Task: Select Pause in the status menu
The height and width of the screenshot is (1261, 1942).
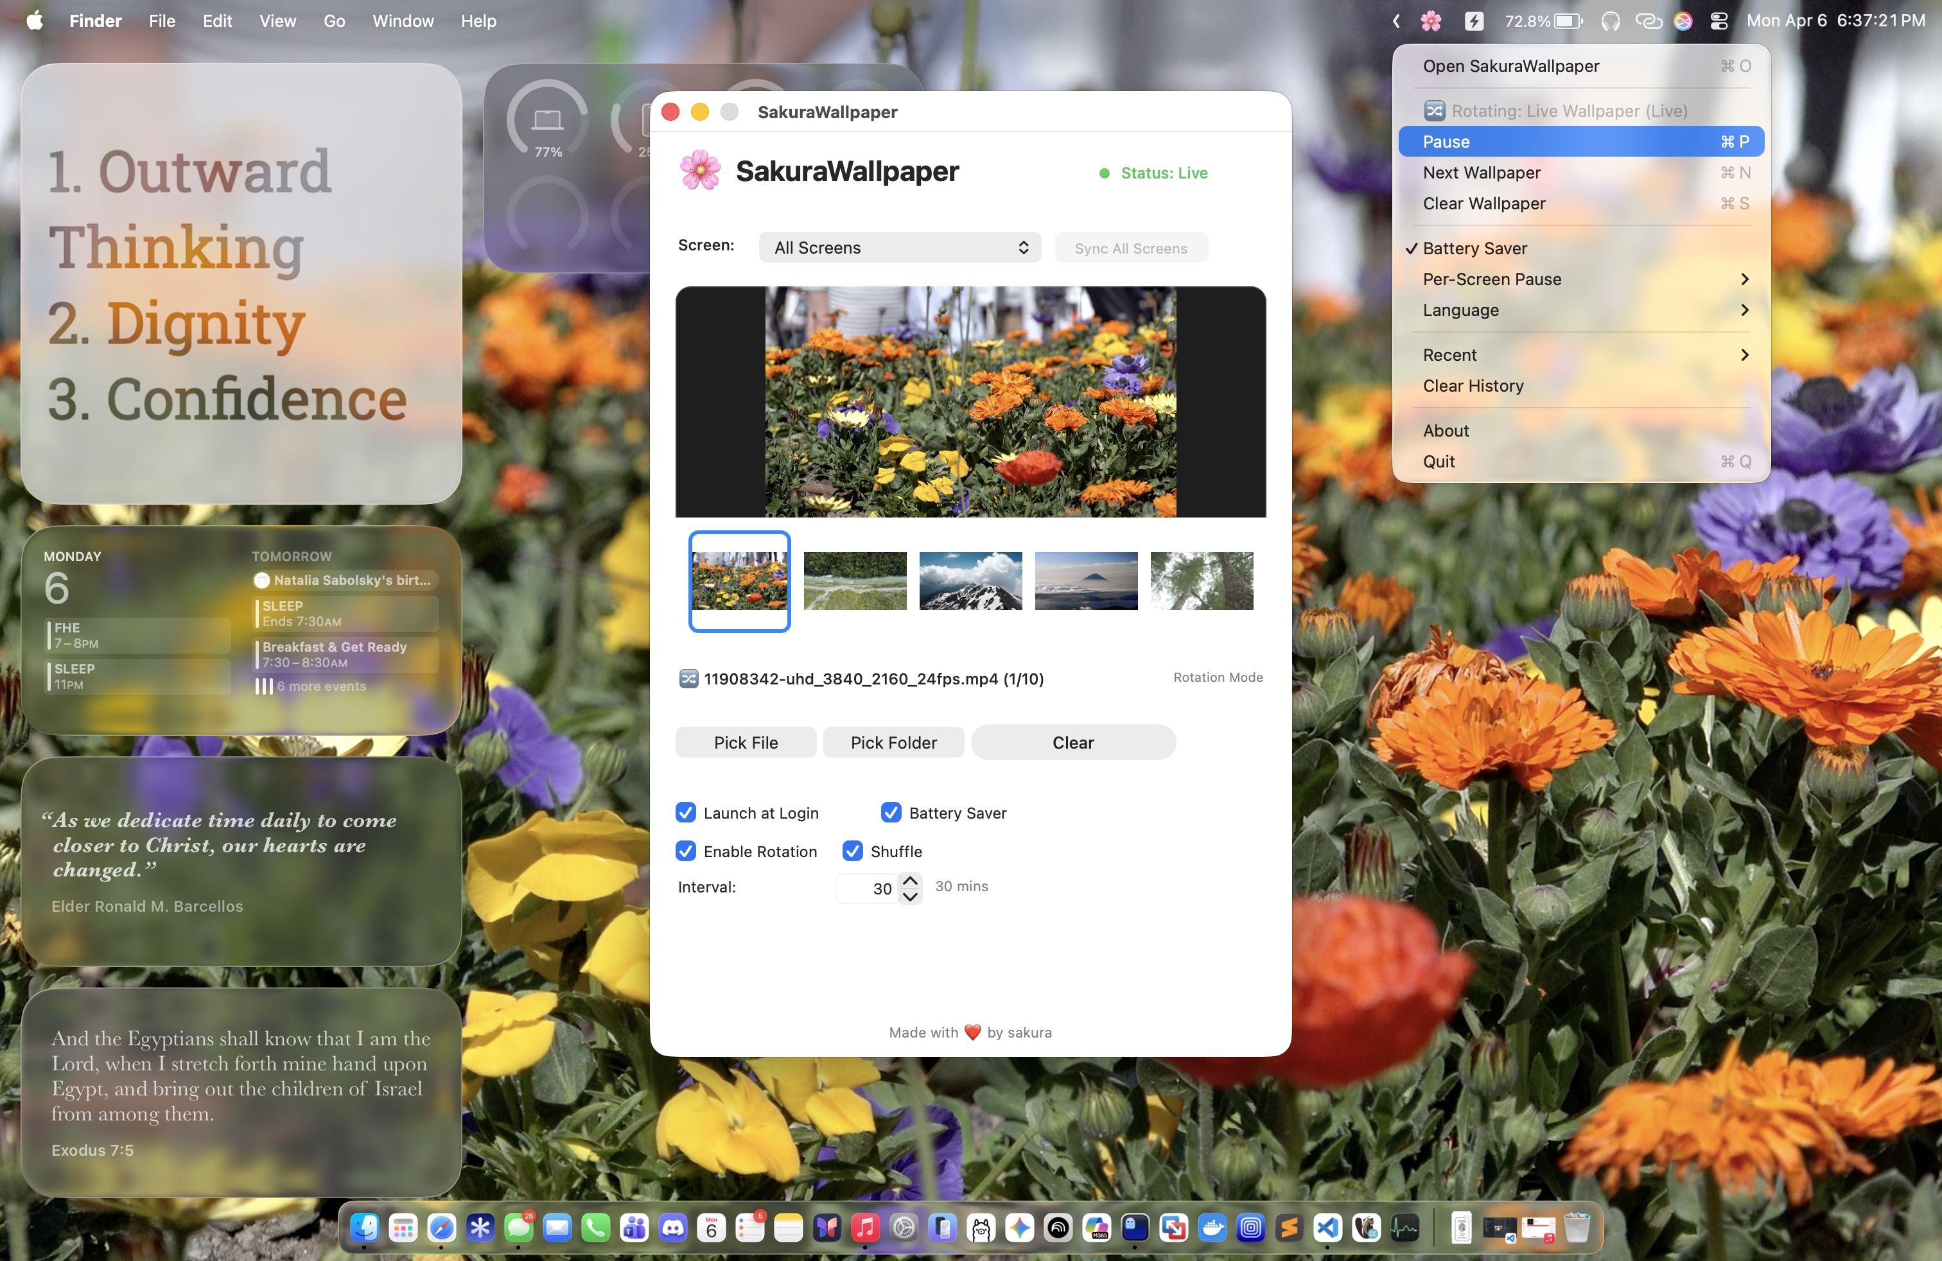Action: (x=1580, y=141)
